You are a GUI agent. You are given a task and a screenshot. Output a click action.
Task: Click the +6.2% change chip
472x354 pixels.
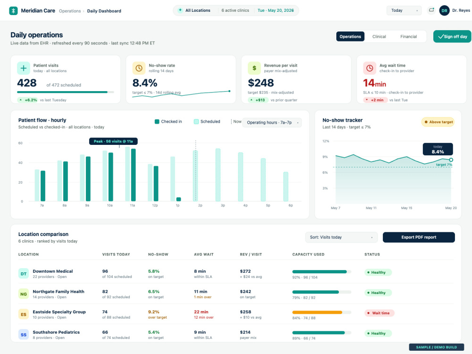28,100
